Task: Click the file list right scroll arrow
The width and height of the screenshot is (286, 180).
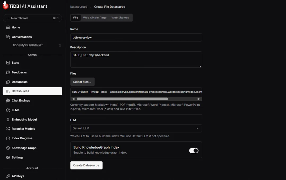Action: tap(199, 99)
